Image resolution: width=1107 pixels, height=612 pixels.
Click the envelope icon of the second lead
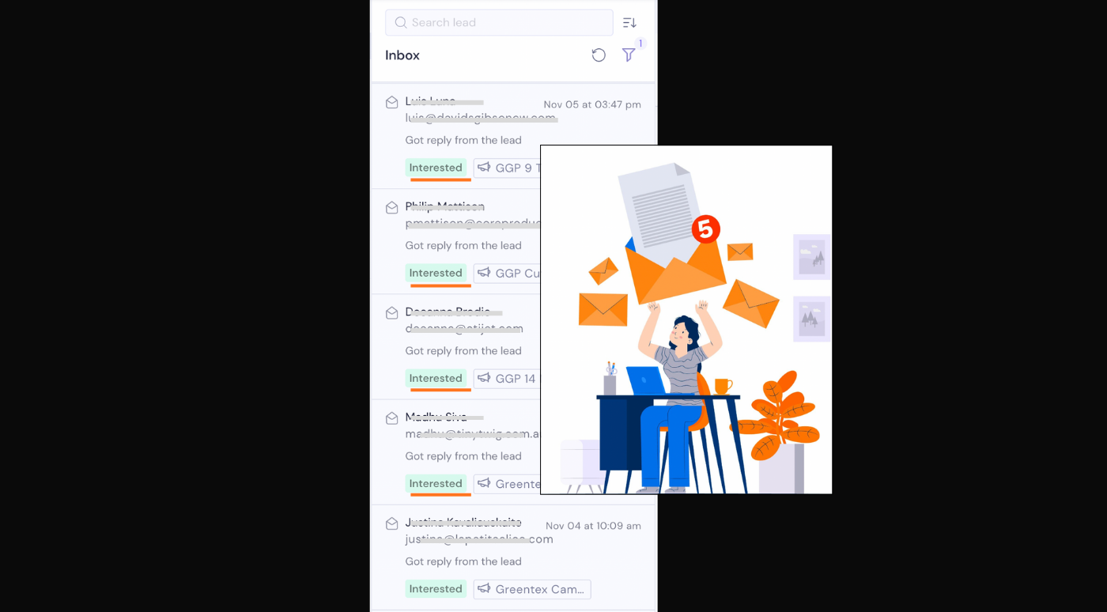[x=391, y=207]
